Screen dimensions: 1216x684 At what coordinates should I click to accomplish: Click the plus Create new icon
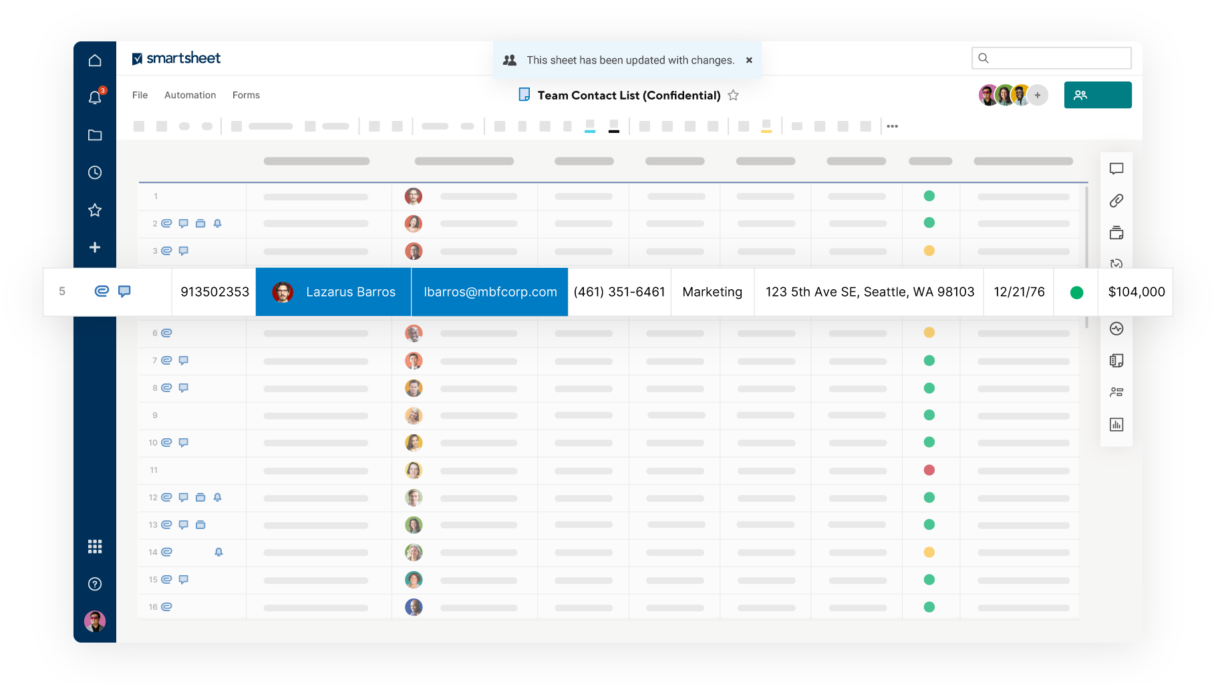pyautogui.click(x=95, y=247)
